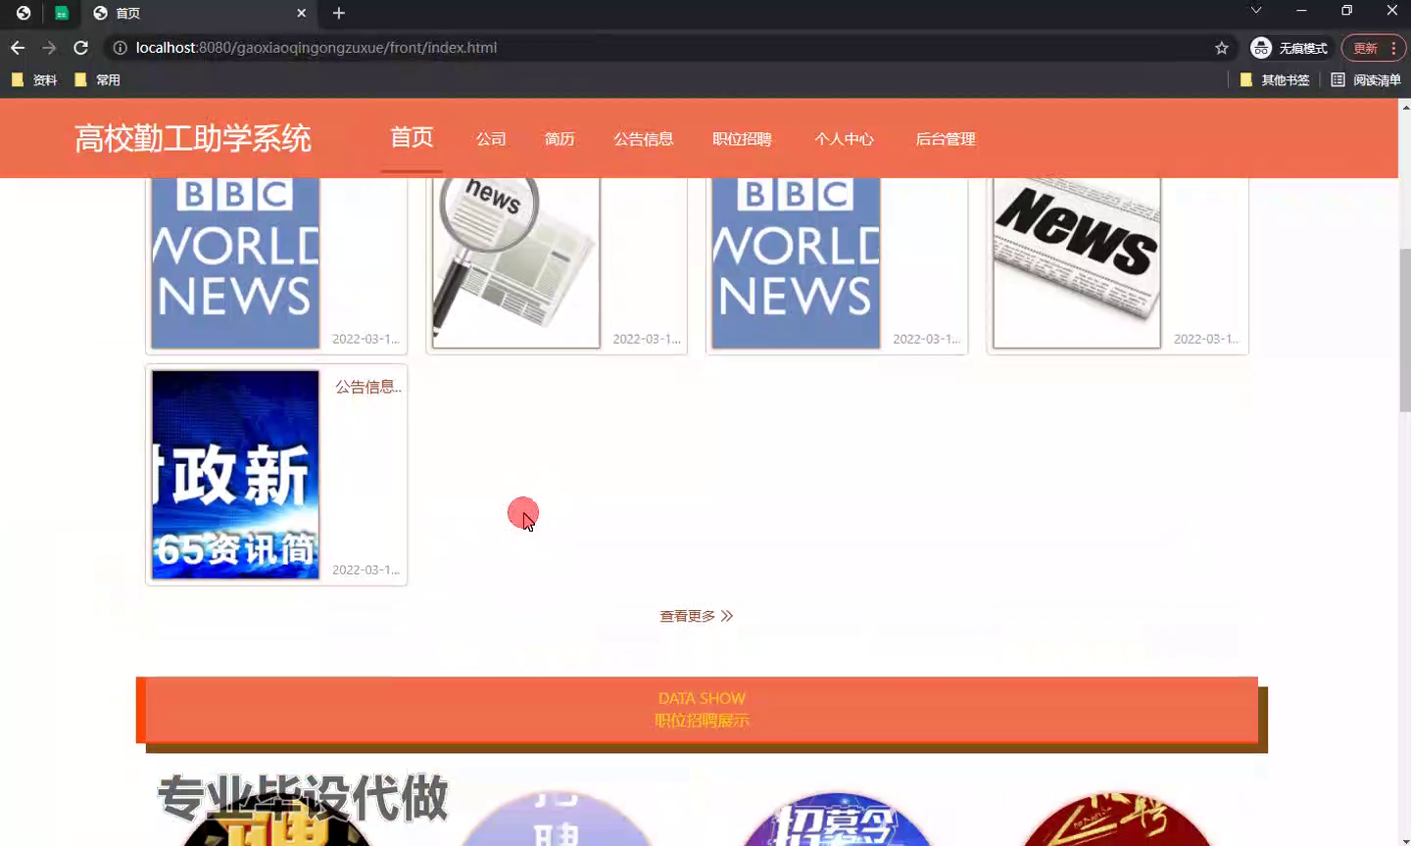Restore down the browser window
Image resolution: width=1411 pixels, height=846 pixels.
tap(1346, 11)
